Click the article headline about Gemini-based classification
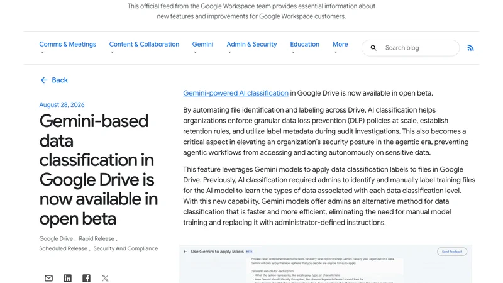The width and height of the screenshot is (503, 283). coord(99,170)
